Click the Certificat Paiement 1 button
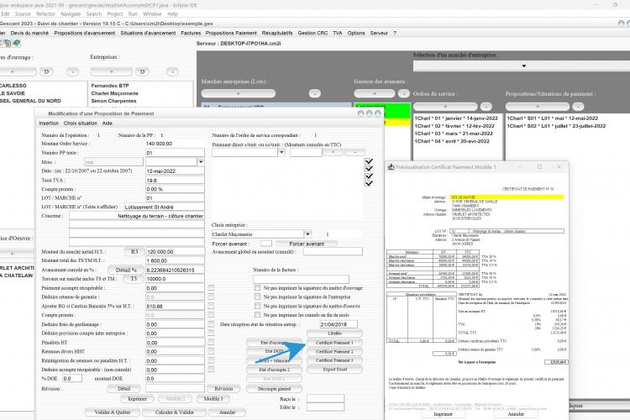Viewport: 630px width, 420px height. click(334, 343)
